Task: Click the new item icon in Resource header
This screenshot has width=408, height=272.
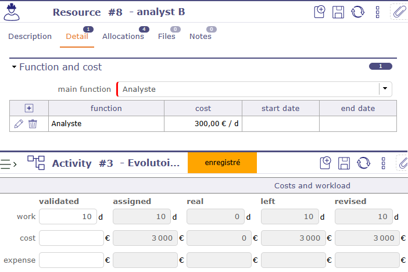Action: [319, 12]
